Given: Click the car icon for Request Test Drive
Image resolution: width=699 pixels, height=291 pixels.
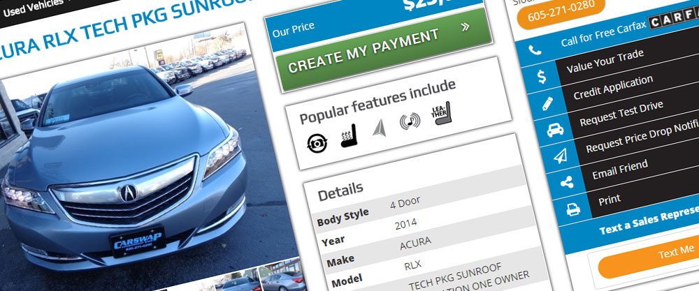Looking at the screenshot, I should pyautogui.click(x=555, y=130).
